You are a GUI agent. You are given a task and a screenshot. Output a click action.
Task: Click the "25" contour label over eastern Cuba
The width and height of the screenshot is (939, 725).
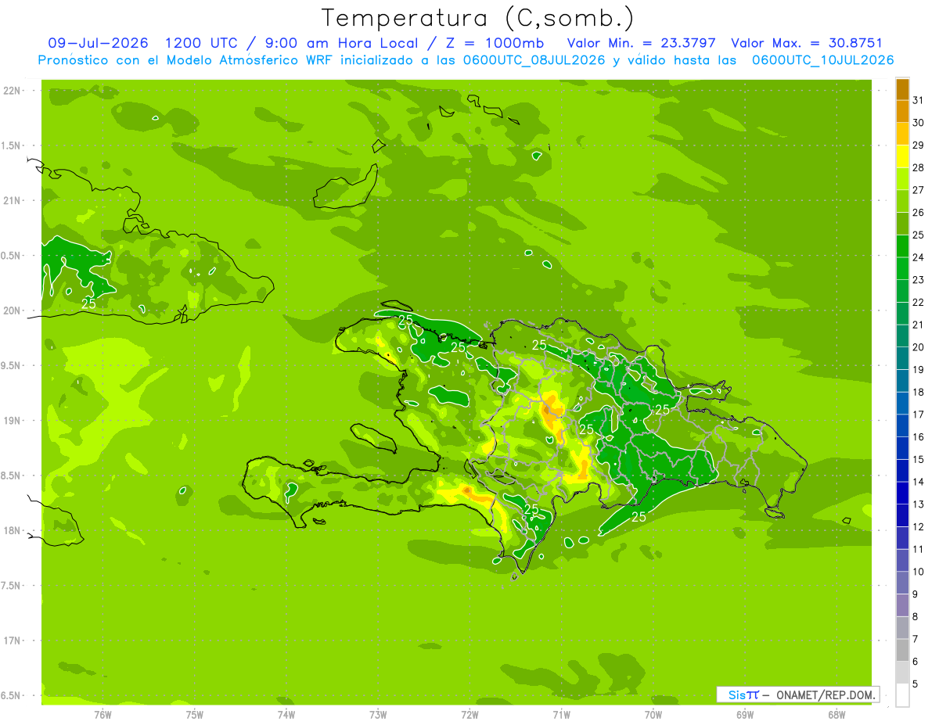[x=88, y=303]
